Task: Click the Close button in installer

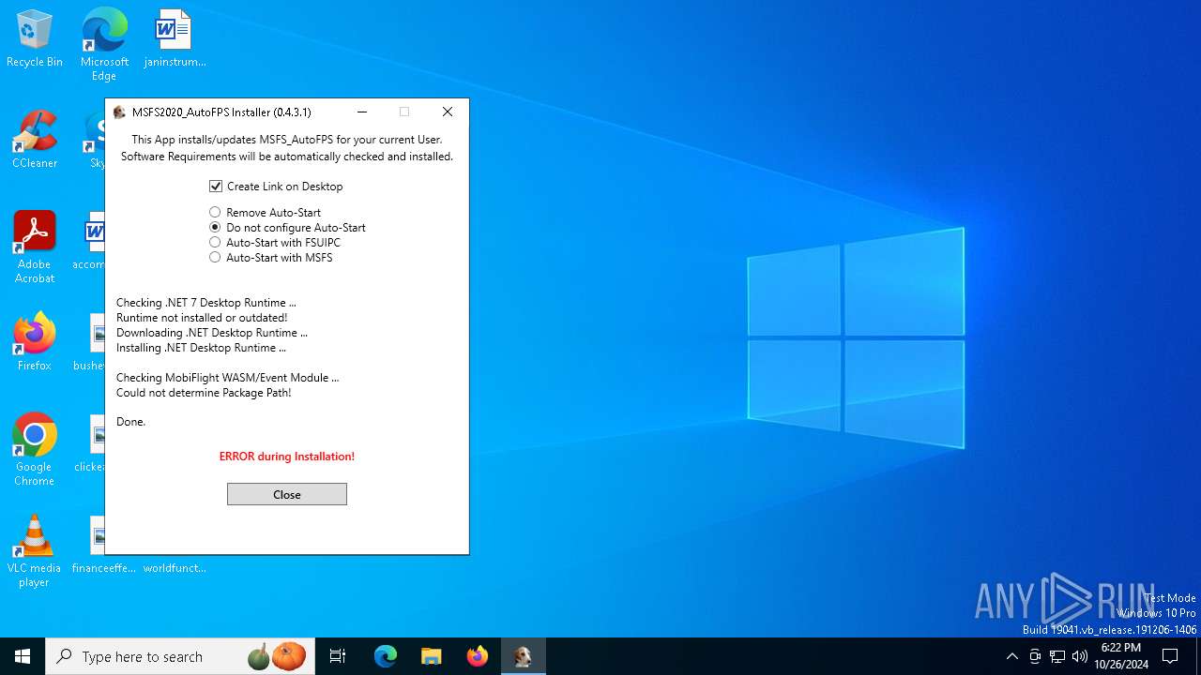Action: 287,494
